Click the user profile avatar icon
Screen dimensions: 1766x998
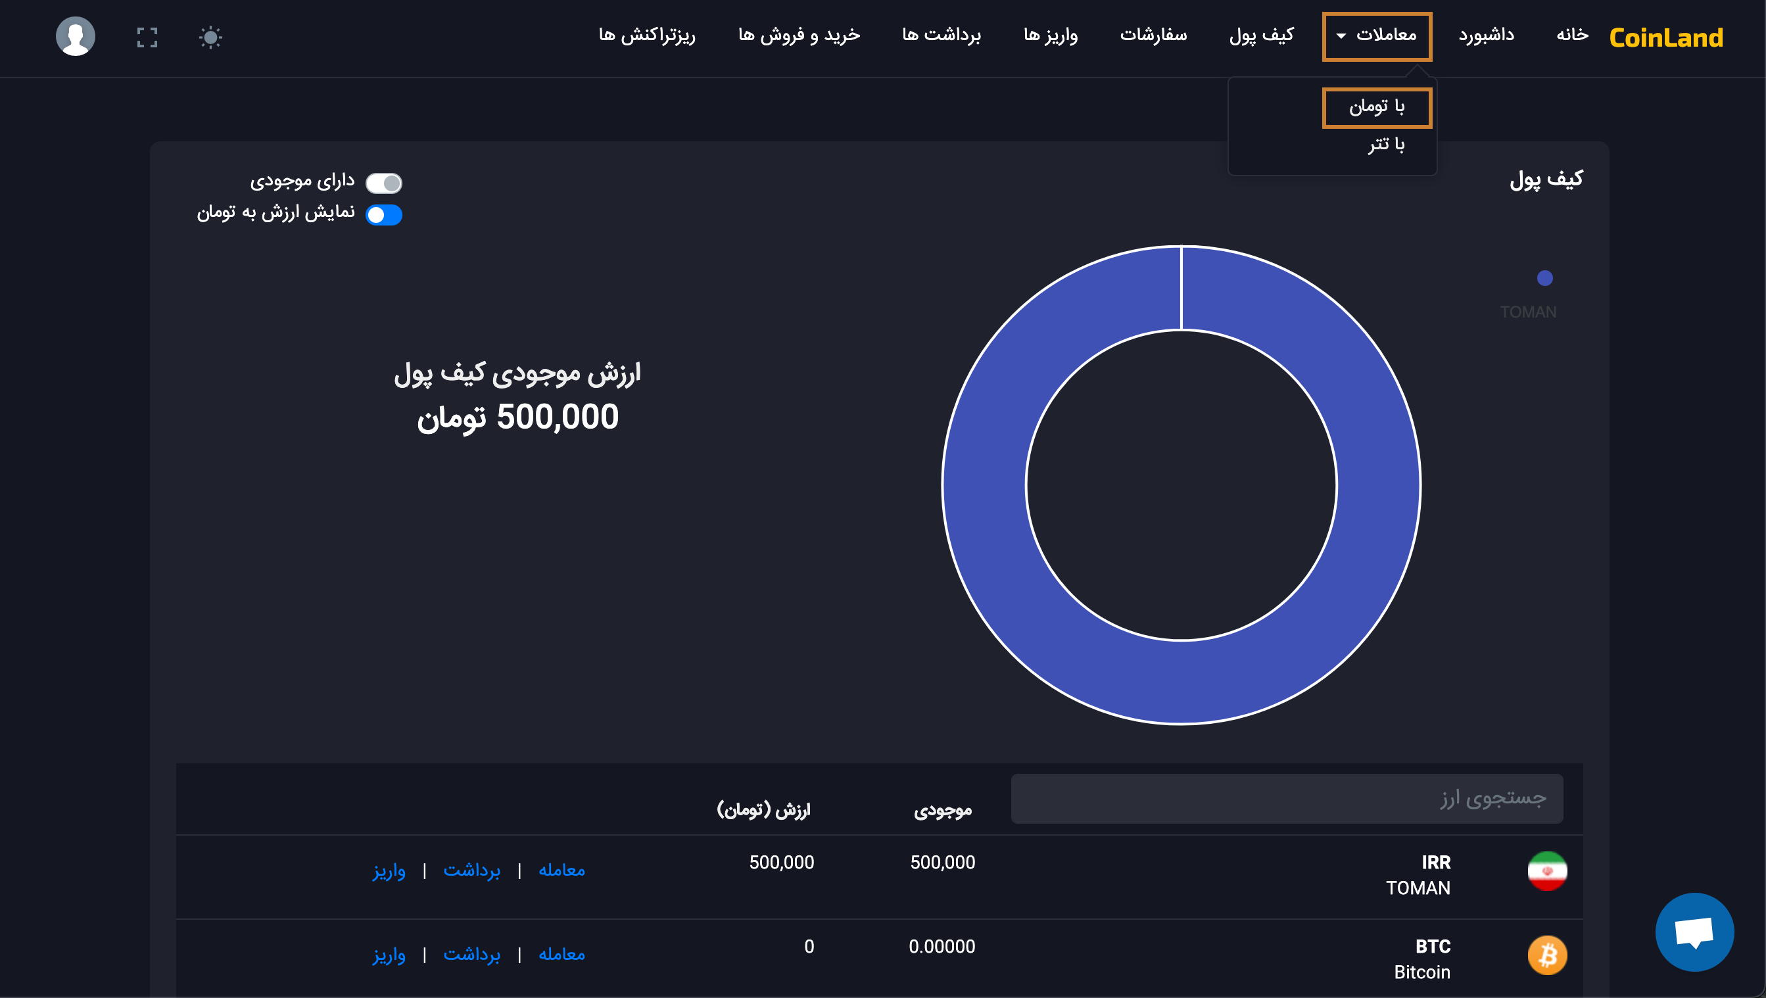coord(76,36)
